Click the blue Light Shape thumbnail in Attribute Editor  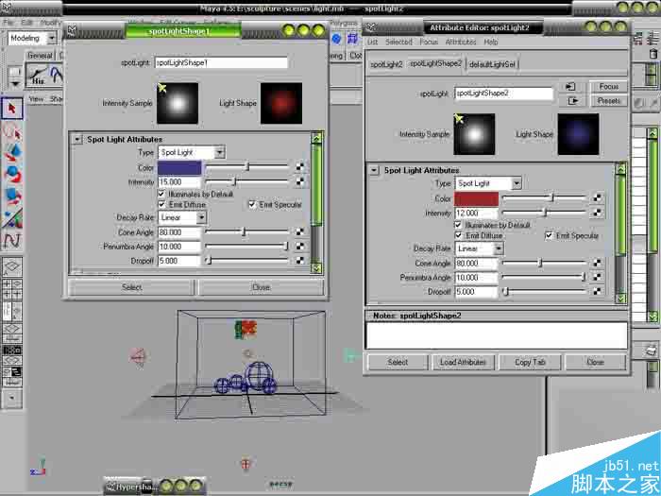point(578,134)
